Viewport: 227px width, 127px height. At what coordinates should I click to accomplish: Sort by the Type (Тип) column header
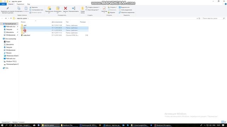67,22
